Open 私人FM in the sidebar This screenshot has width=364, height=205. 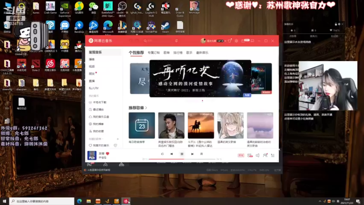(x=94, y=88)
